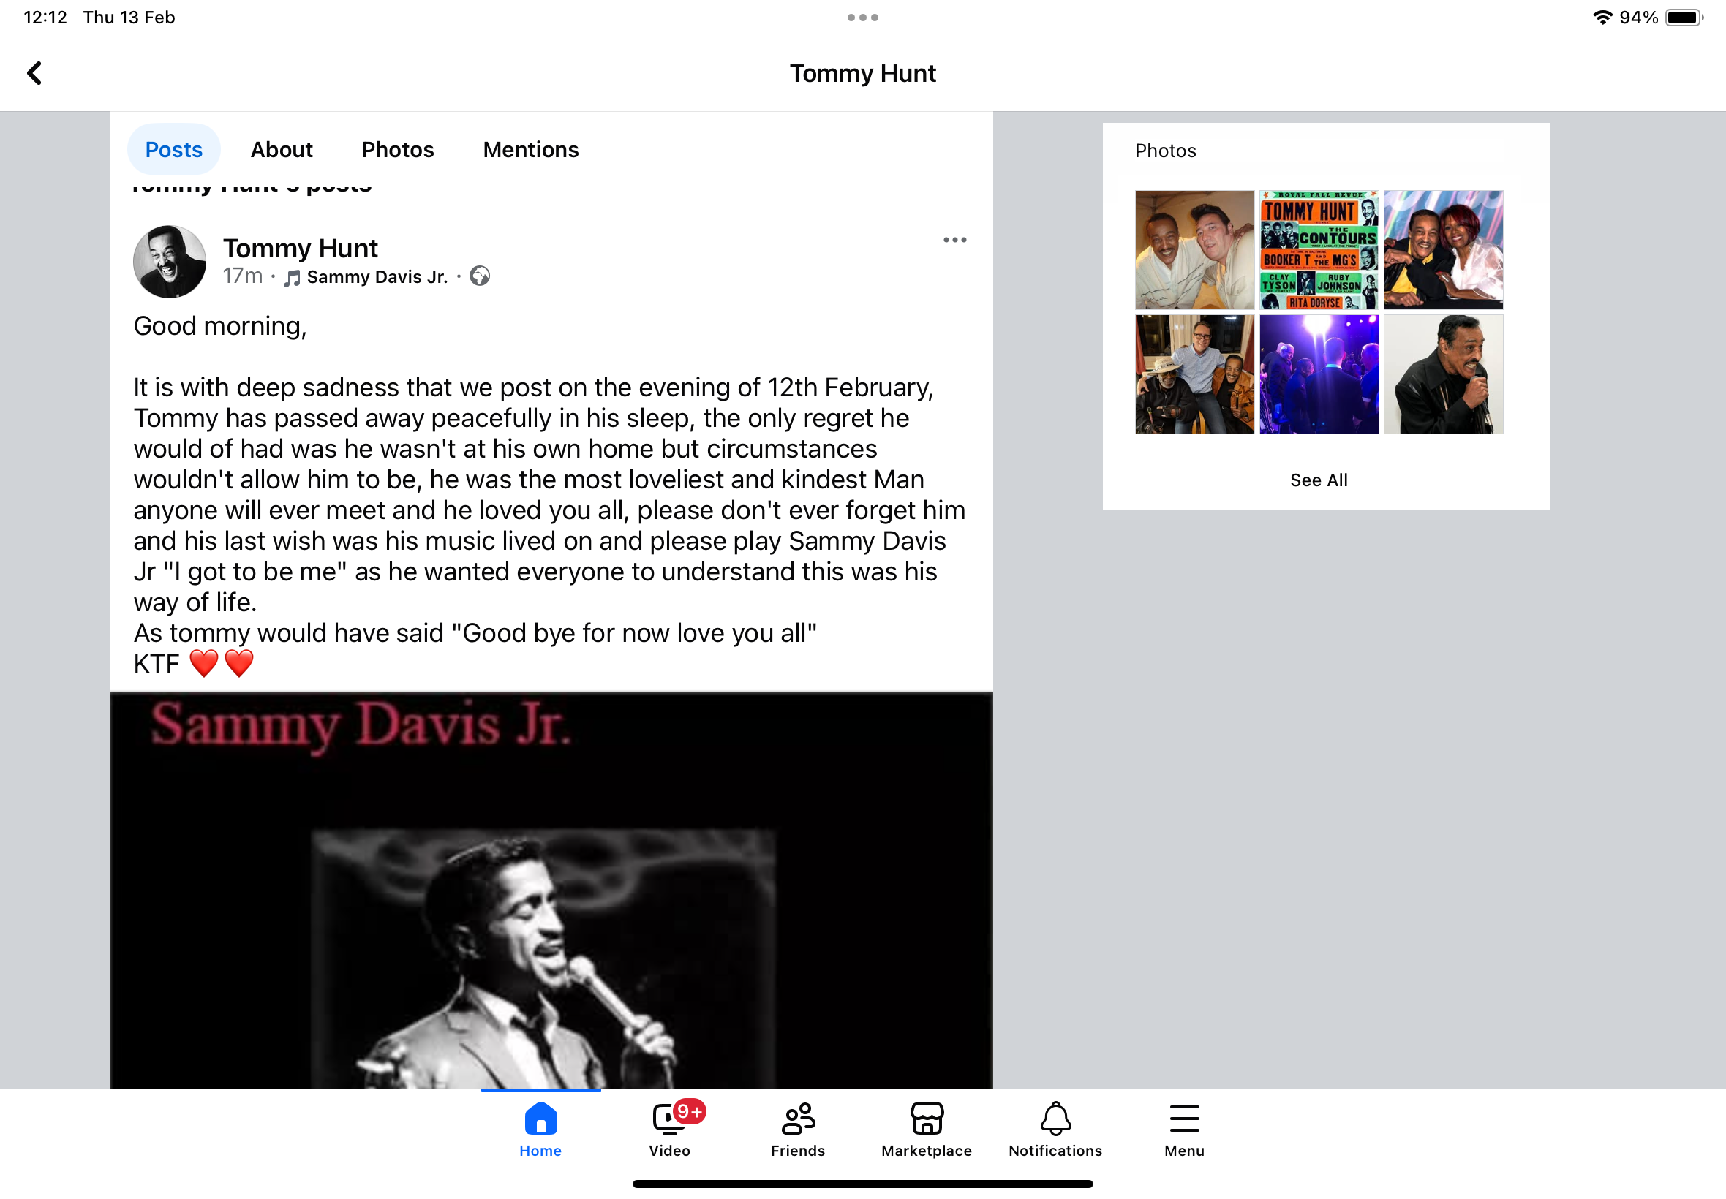The height and width of the screenshot is (1199, 1726).
Task: Open the Sammy Davis Jr. video preview
Action: click(551, 890)
